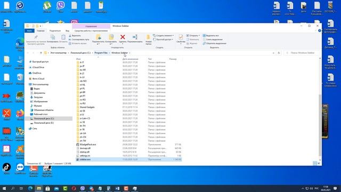Open the Move to (Переместить в) menu
The image size is (341, 192).
point(98,39)
